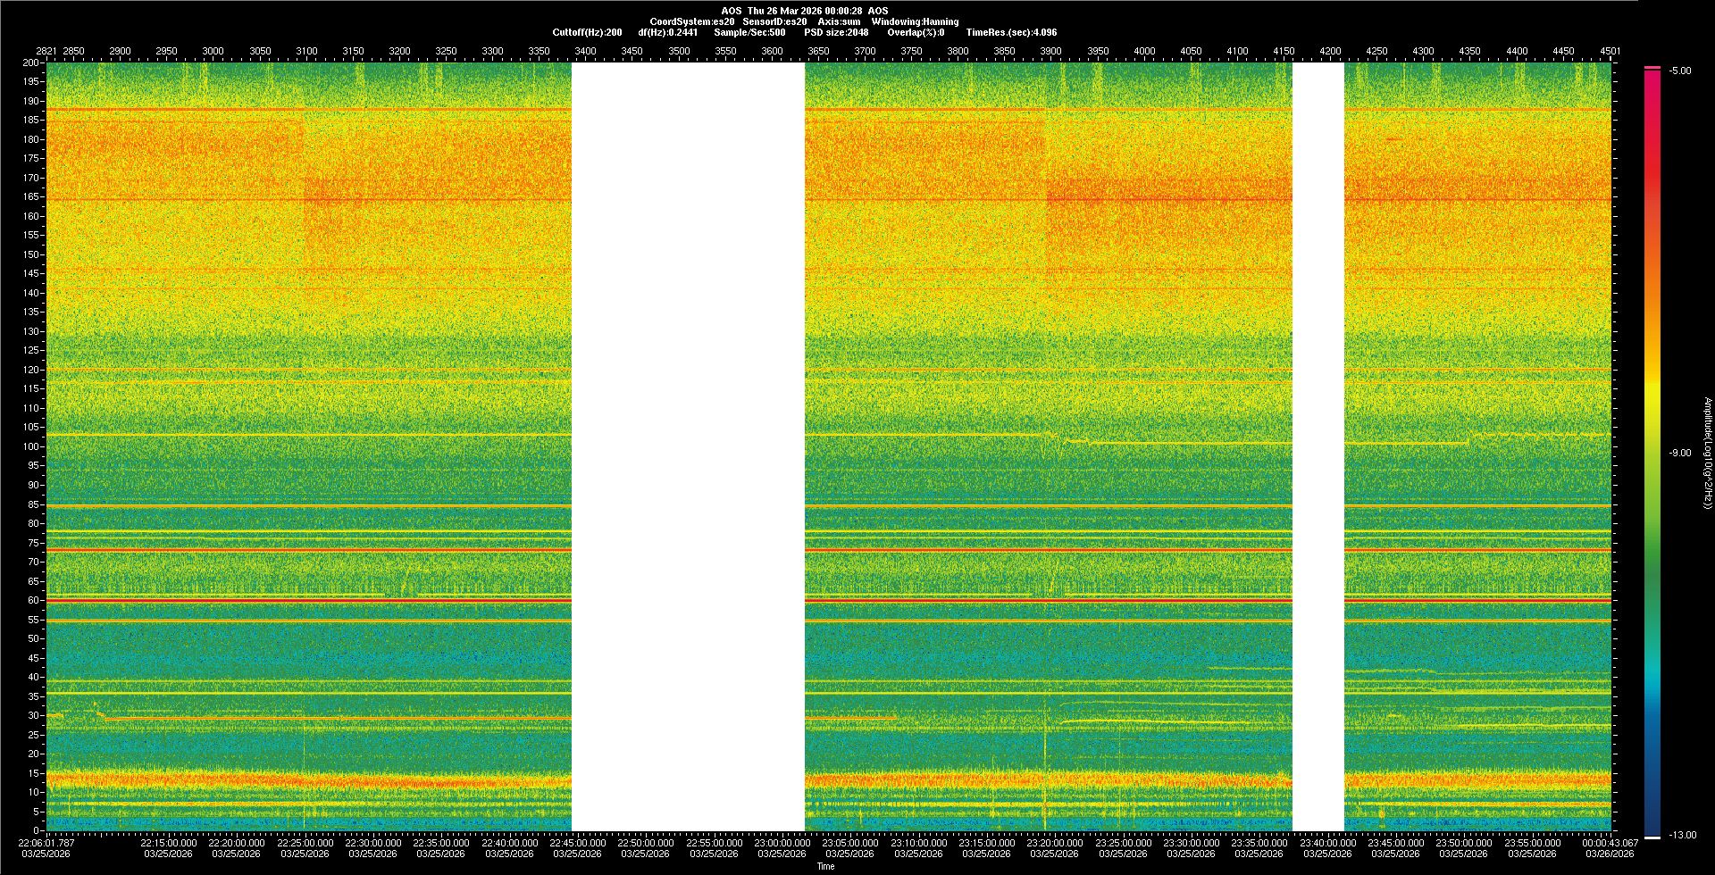Viewport: 1715px width, 875px height.
Task: Click the narrow white gap near 23:40
Action: 1318,446
